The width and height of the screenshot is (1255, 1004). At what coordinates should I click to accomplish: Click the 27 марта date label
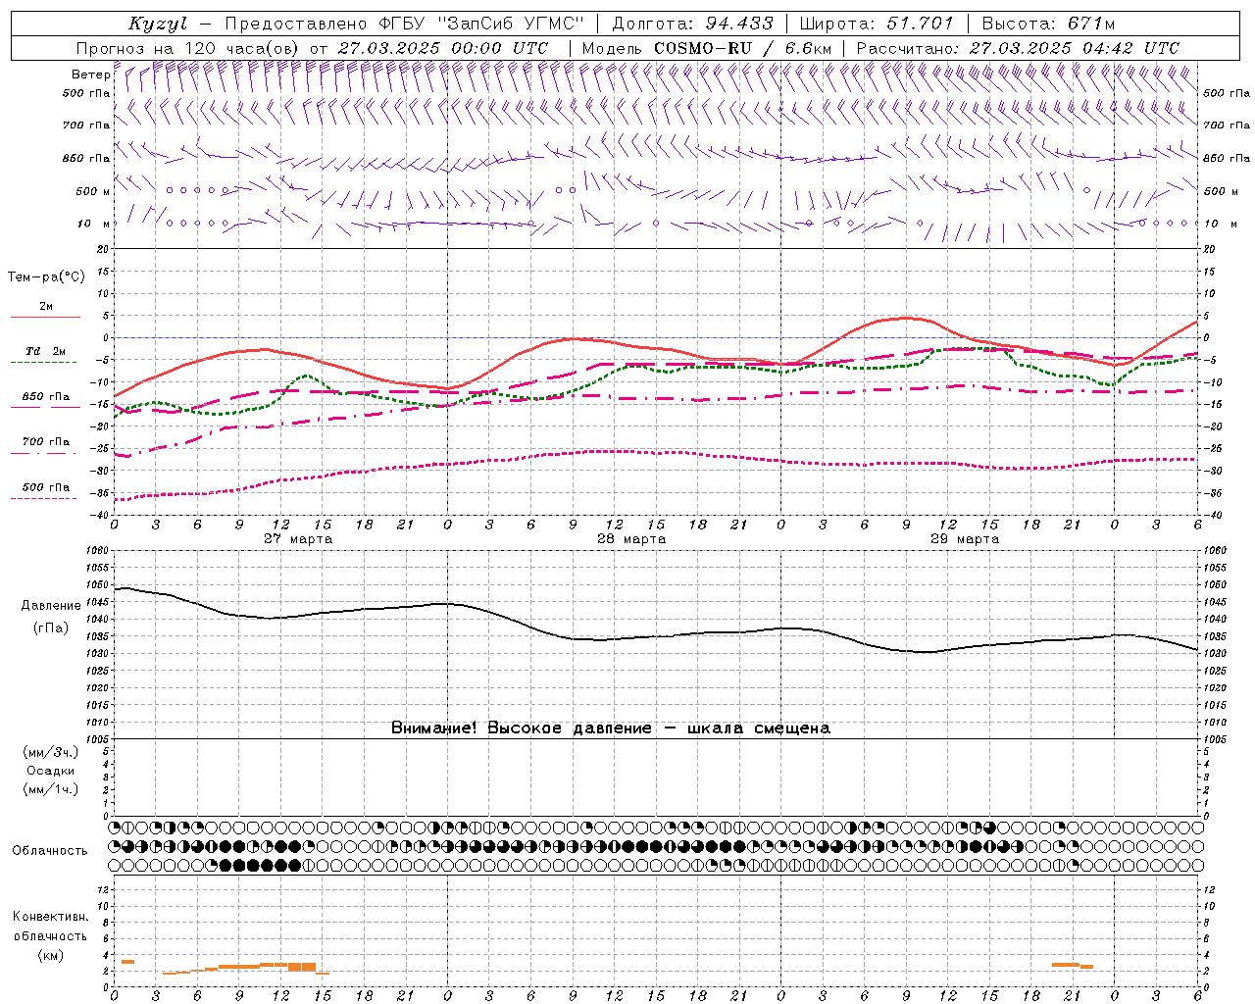tap(298, 539)
